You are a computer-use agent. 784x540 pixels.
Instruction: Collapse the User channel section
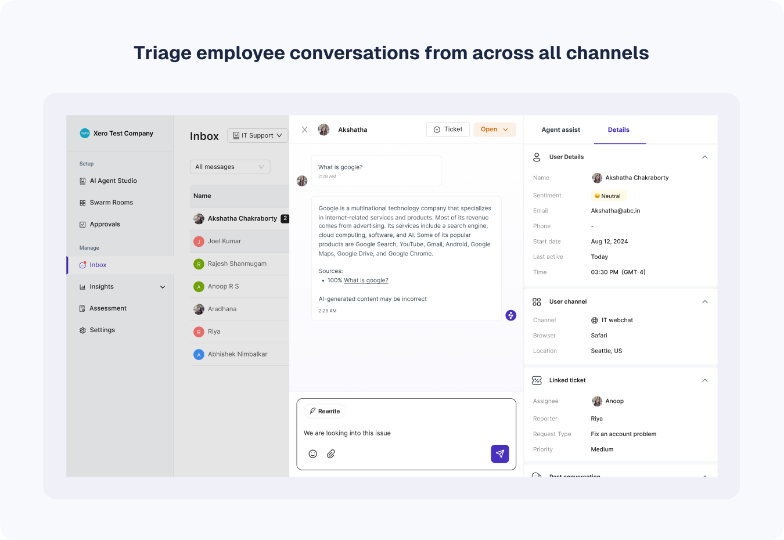pyautogui.click(x=704, y=302)
